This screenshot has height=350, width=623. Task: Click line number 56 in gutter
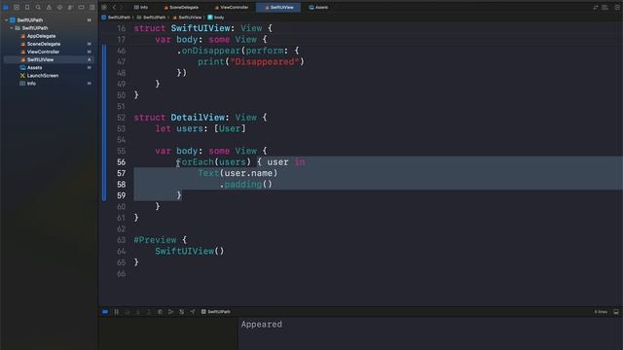pos(121,162)
